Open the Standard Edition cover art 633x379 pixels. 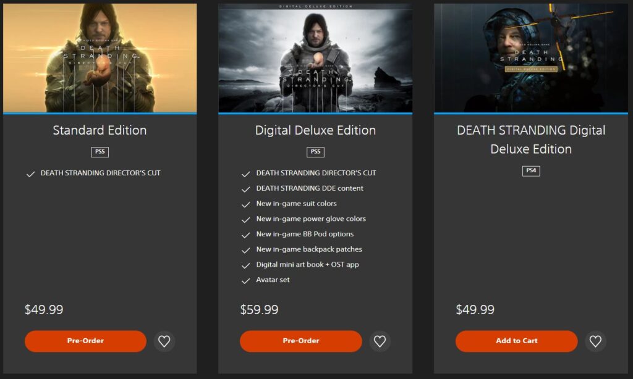[99, 54]
